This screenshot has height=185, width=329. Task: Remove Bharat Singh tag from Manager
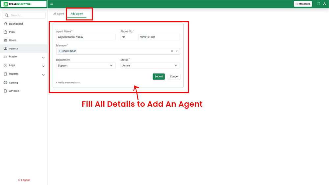point(60,51)
